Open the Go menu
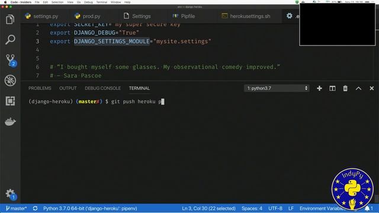The height and width of the screenshot is (213, 379). click(x=79, y=2)
